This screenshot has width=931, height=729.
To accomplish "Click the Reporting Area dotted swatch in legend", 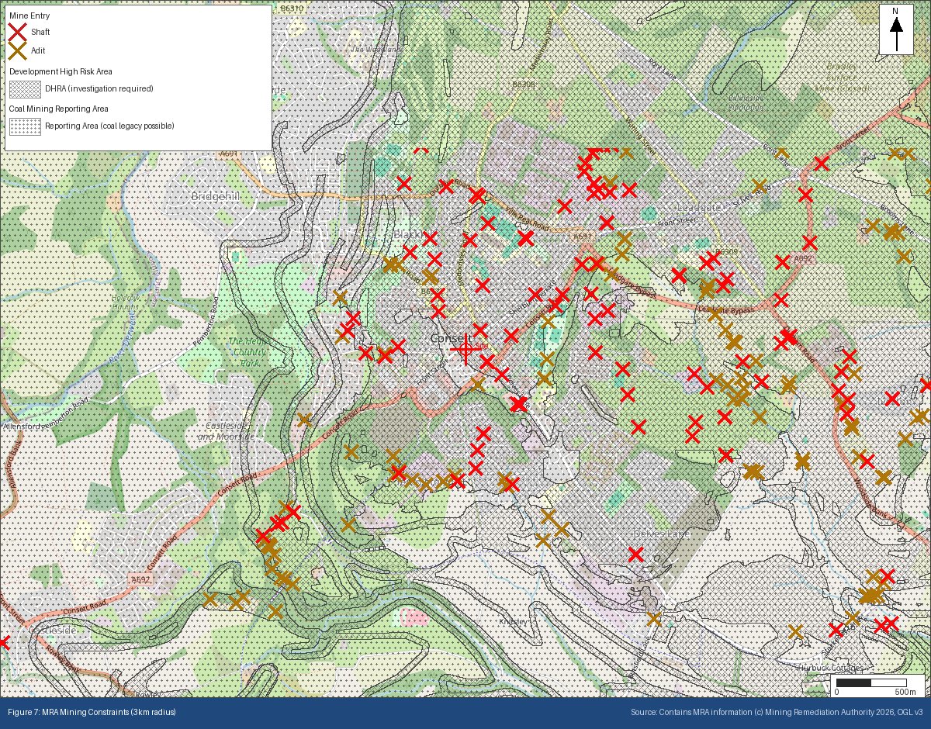I will pyautogui.click(x=25, y=126).
